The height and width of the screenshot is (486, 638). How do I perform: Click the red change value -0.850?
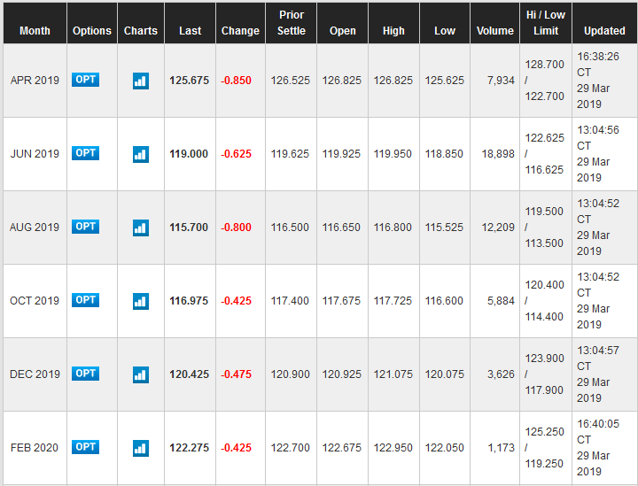tap(236, 81)
